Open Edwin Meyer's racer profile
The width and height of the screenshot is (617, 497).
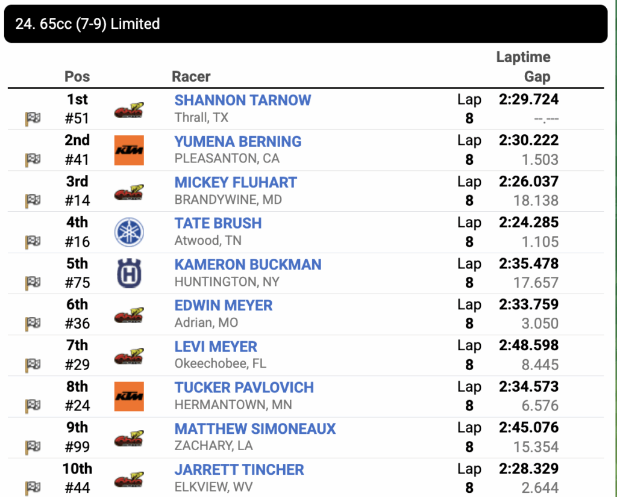click(224, 305)
